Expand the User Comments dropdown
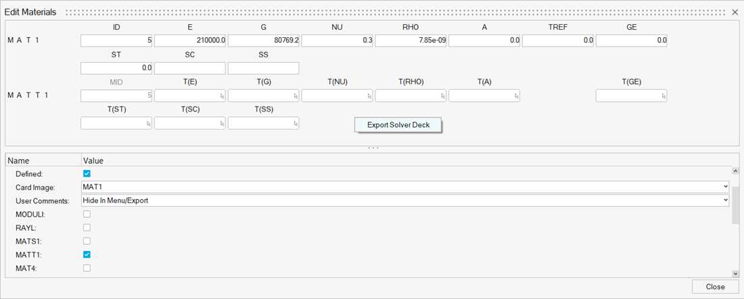The width and height of the screenshot is (744, 299). coord(725,200)
